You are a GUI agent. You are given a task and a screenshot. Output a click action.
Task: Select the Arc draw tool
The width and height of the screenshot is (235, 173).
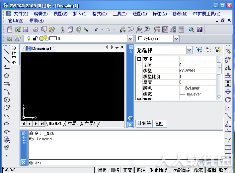[x=7, y=91]
